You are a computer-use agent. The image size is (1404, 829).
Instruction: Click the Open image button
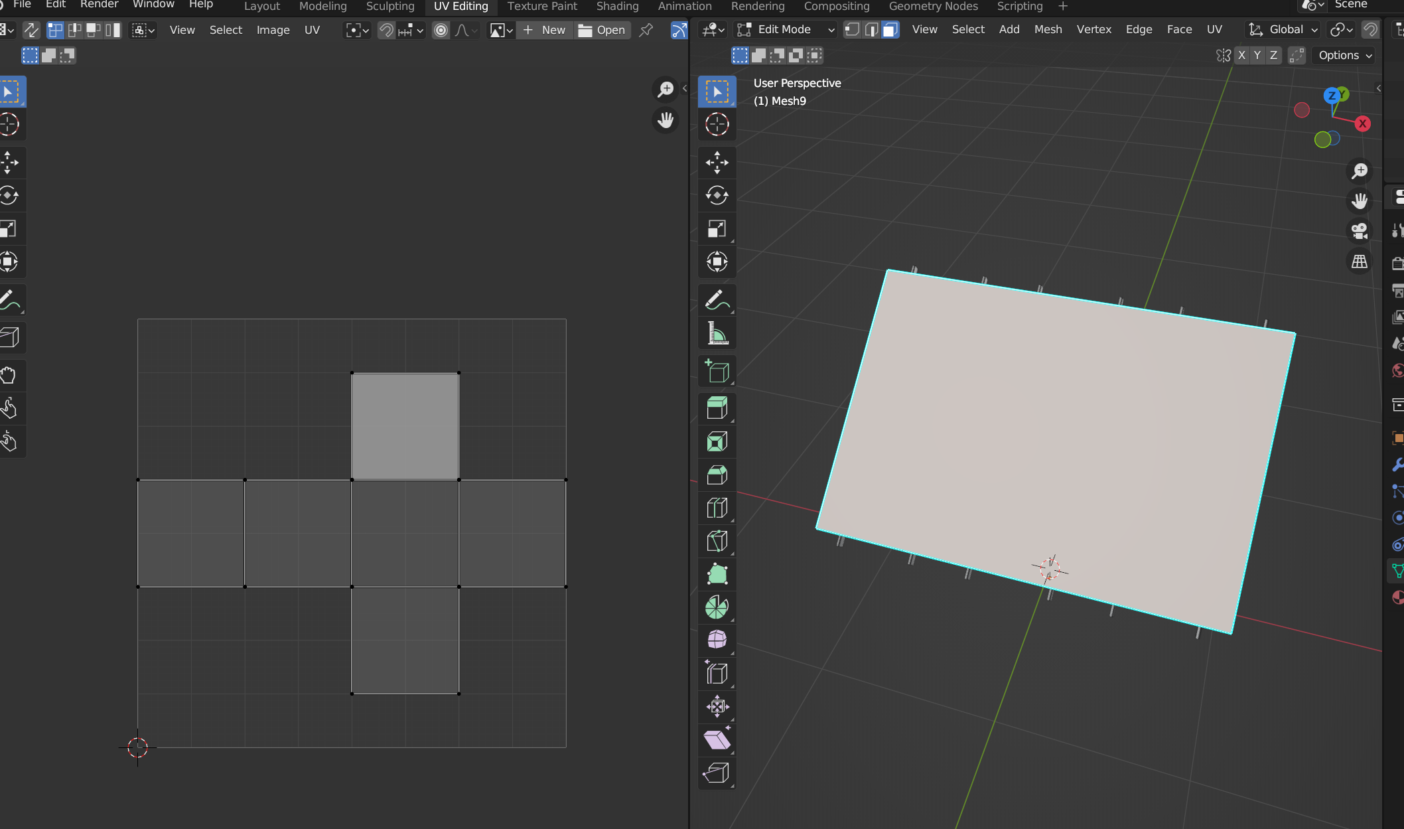[601, 30]
